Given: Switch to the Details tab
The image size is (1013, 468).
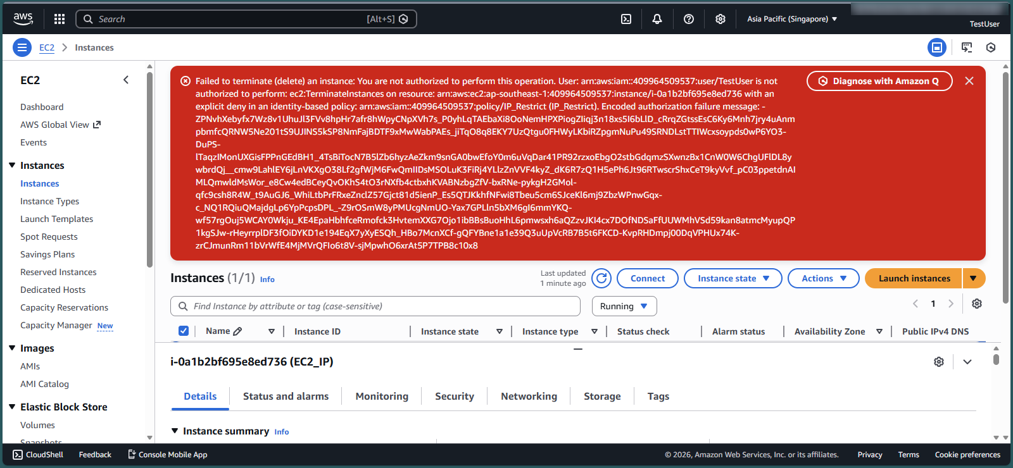Looking at the screenshot, I should pos(200,396).
